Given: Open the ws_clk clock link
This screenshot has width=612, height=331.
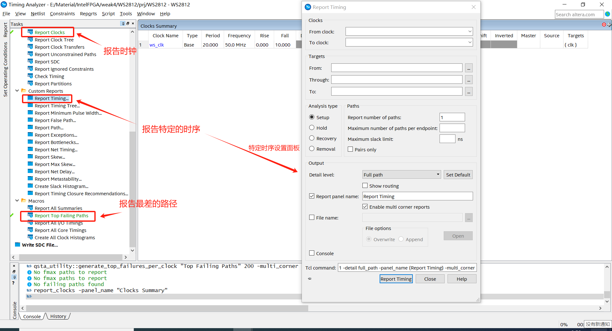Looking at the screenshot, I should pyautogui.click(x=157, y=45).
